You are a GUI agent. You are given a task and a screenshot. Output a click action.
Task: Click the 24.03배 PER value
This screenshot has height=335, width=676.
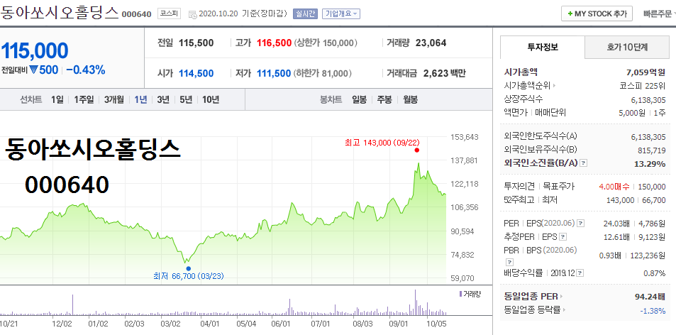pos(616,224)
